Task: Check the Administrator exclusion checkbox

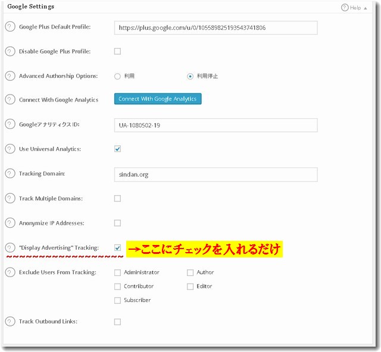Action: pos(117,272)
